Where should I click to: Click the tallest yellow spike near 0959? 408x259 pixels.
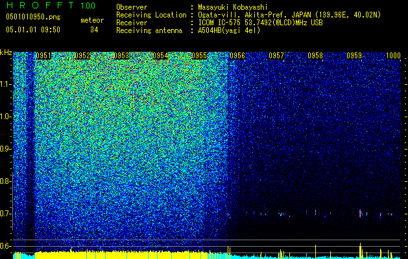[361, 251]
